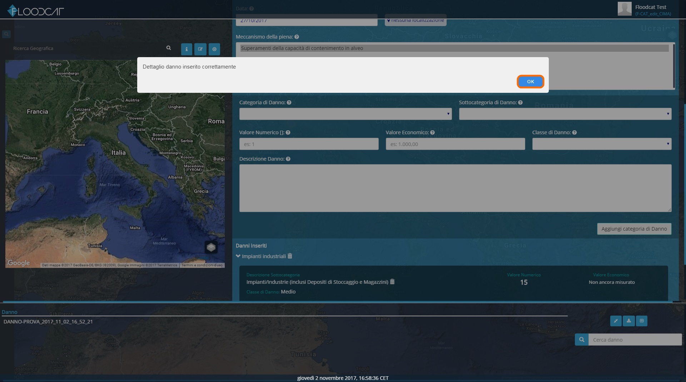
Task: Open the Classe di Danno dropdown
Action: [x=602, y=144]
